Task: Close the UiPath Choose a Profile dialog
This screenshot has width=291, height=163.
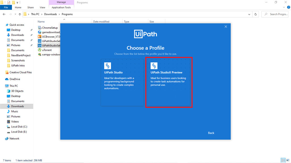Action: pyautogui.click(x=226, y=27)
